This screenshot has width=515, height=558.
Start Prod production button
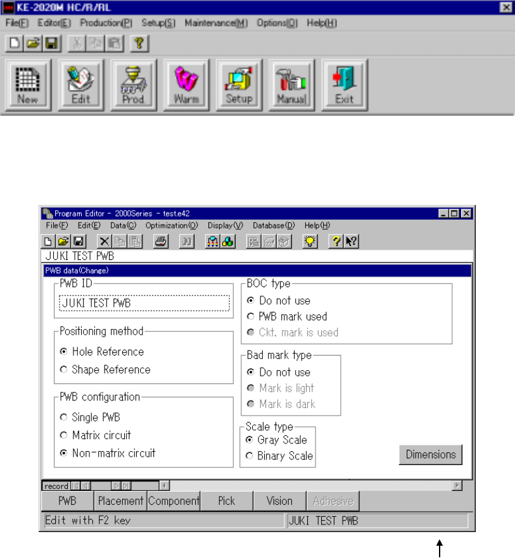[133, 85]
